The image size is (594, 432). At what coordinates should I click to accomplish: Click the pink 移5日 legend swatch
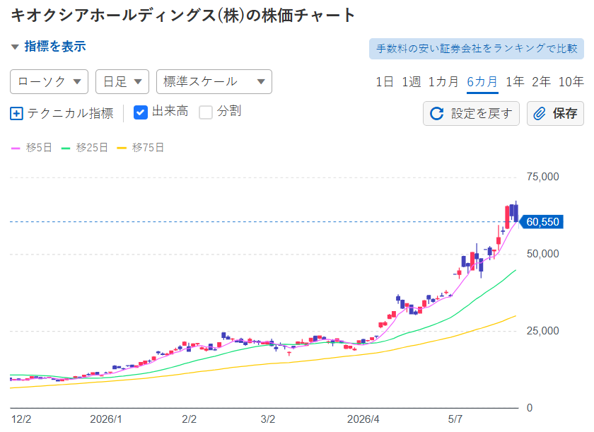pos(16,148)
